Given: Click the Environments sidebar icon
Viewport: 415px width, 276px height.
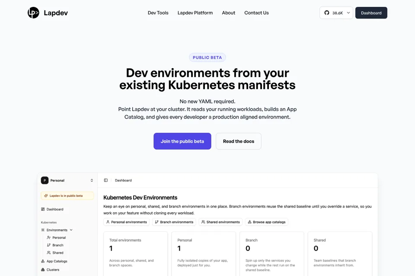Looking at the screenshot, I should pyautogui.click(x=43, y=230).
